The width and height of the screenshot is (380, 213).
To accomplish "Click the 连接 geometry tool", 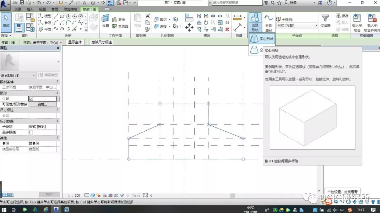I will (161, 26).
